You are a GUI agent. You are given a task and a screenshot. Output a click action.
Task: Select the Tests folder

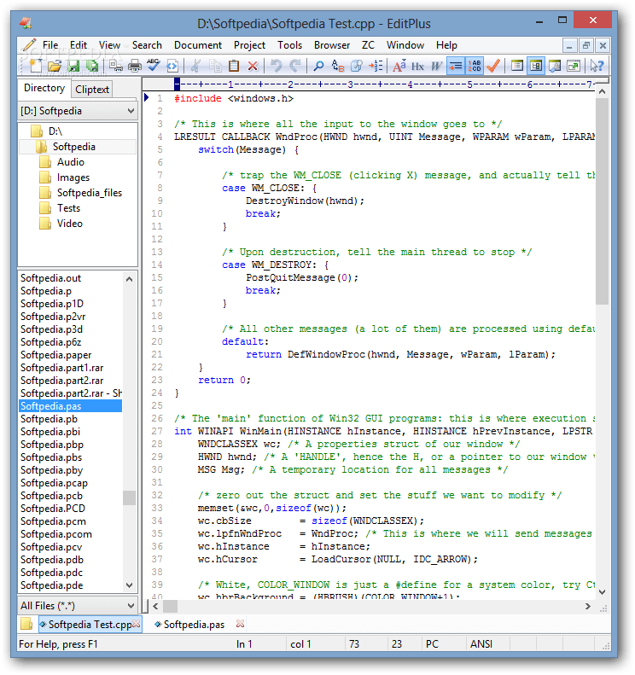tap(69, 208)
